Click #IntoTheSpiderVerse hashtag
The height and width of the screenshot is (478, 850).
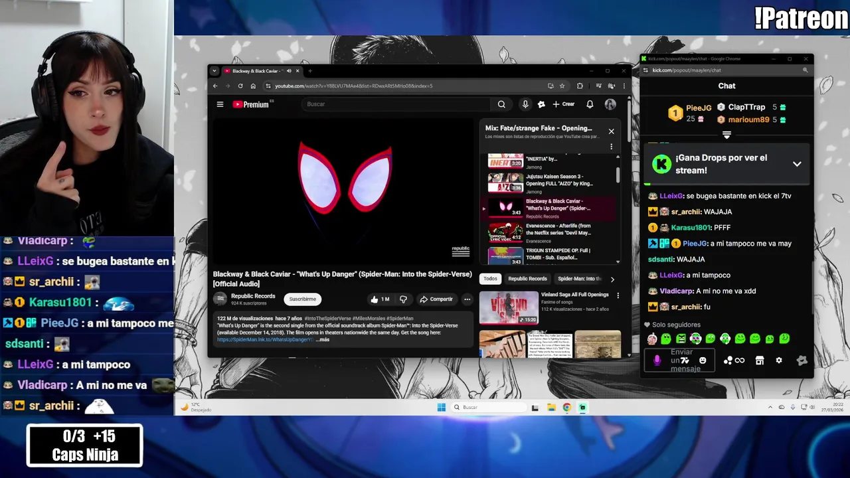(327, 319)
